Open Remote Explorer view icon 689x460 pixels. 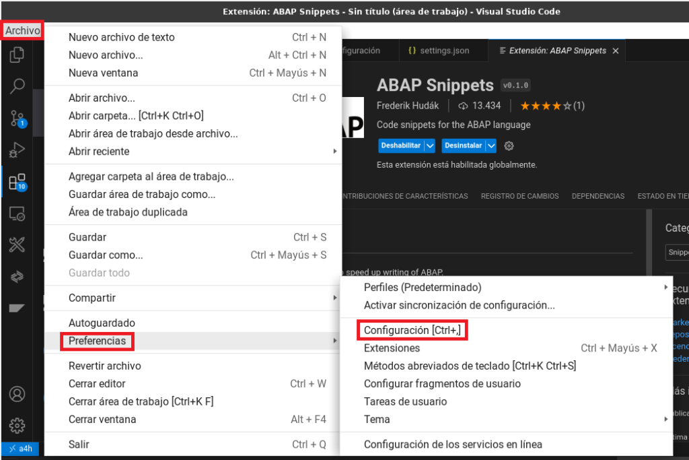point(17,213)
